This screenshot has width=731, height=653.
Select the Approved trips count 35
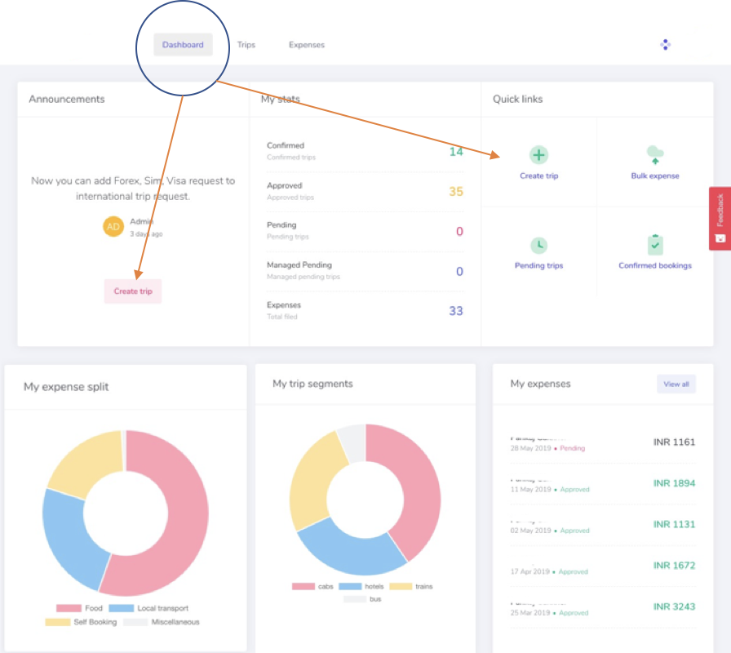point(456,192)
